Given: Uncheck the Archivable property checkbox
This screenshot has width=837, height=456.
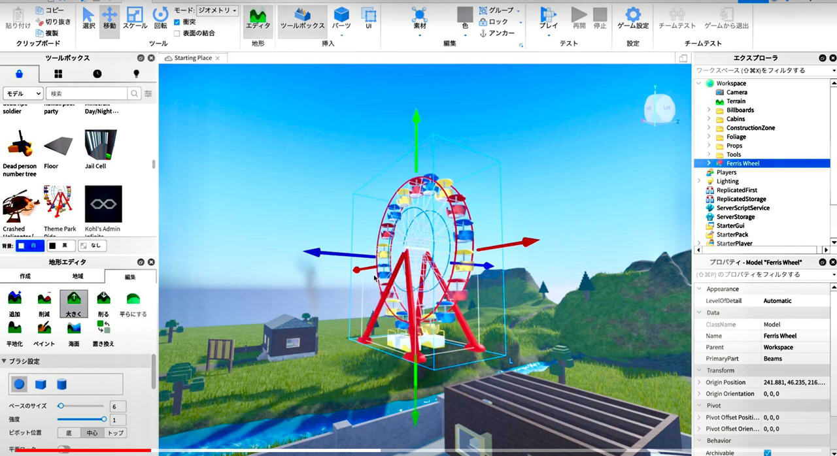Looking at the screenshot, I should 767,452.
